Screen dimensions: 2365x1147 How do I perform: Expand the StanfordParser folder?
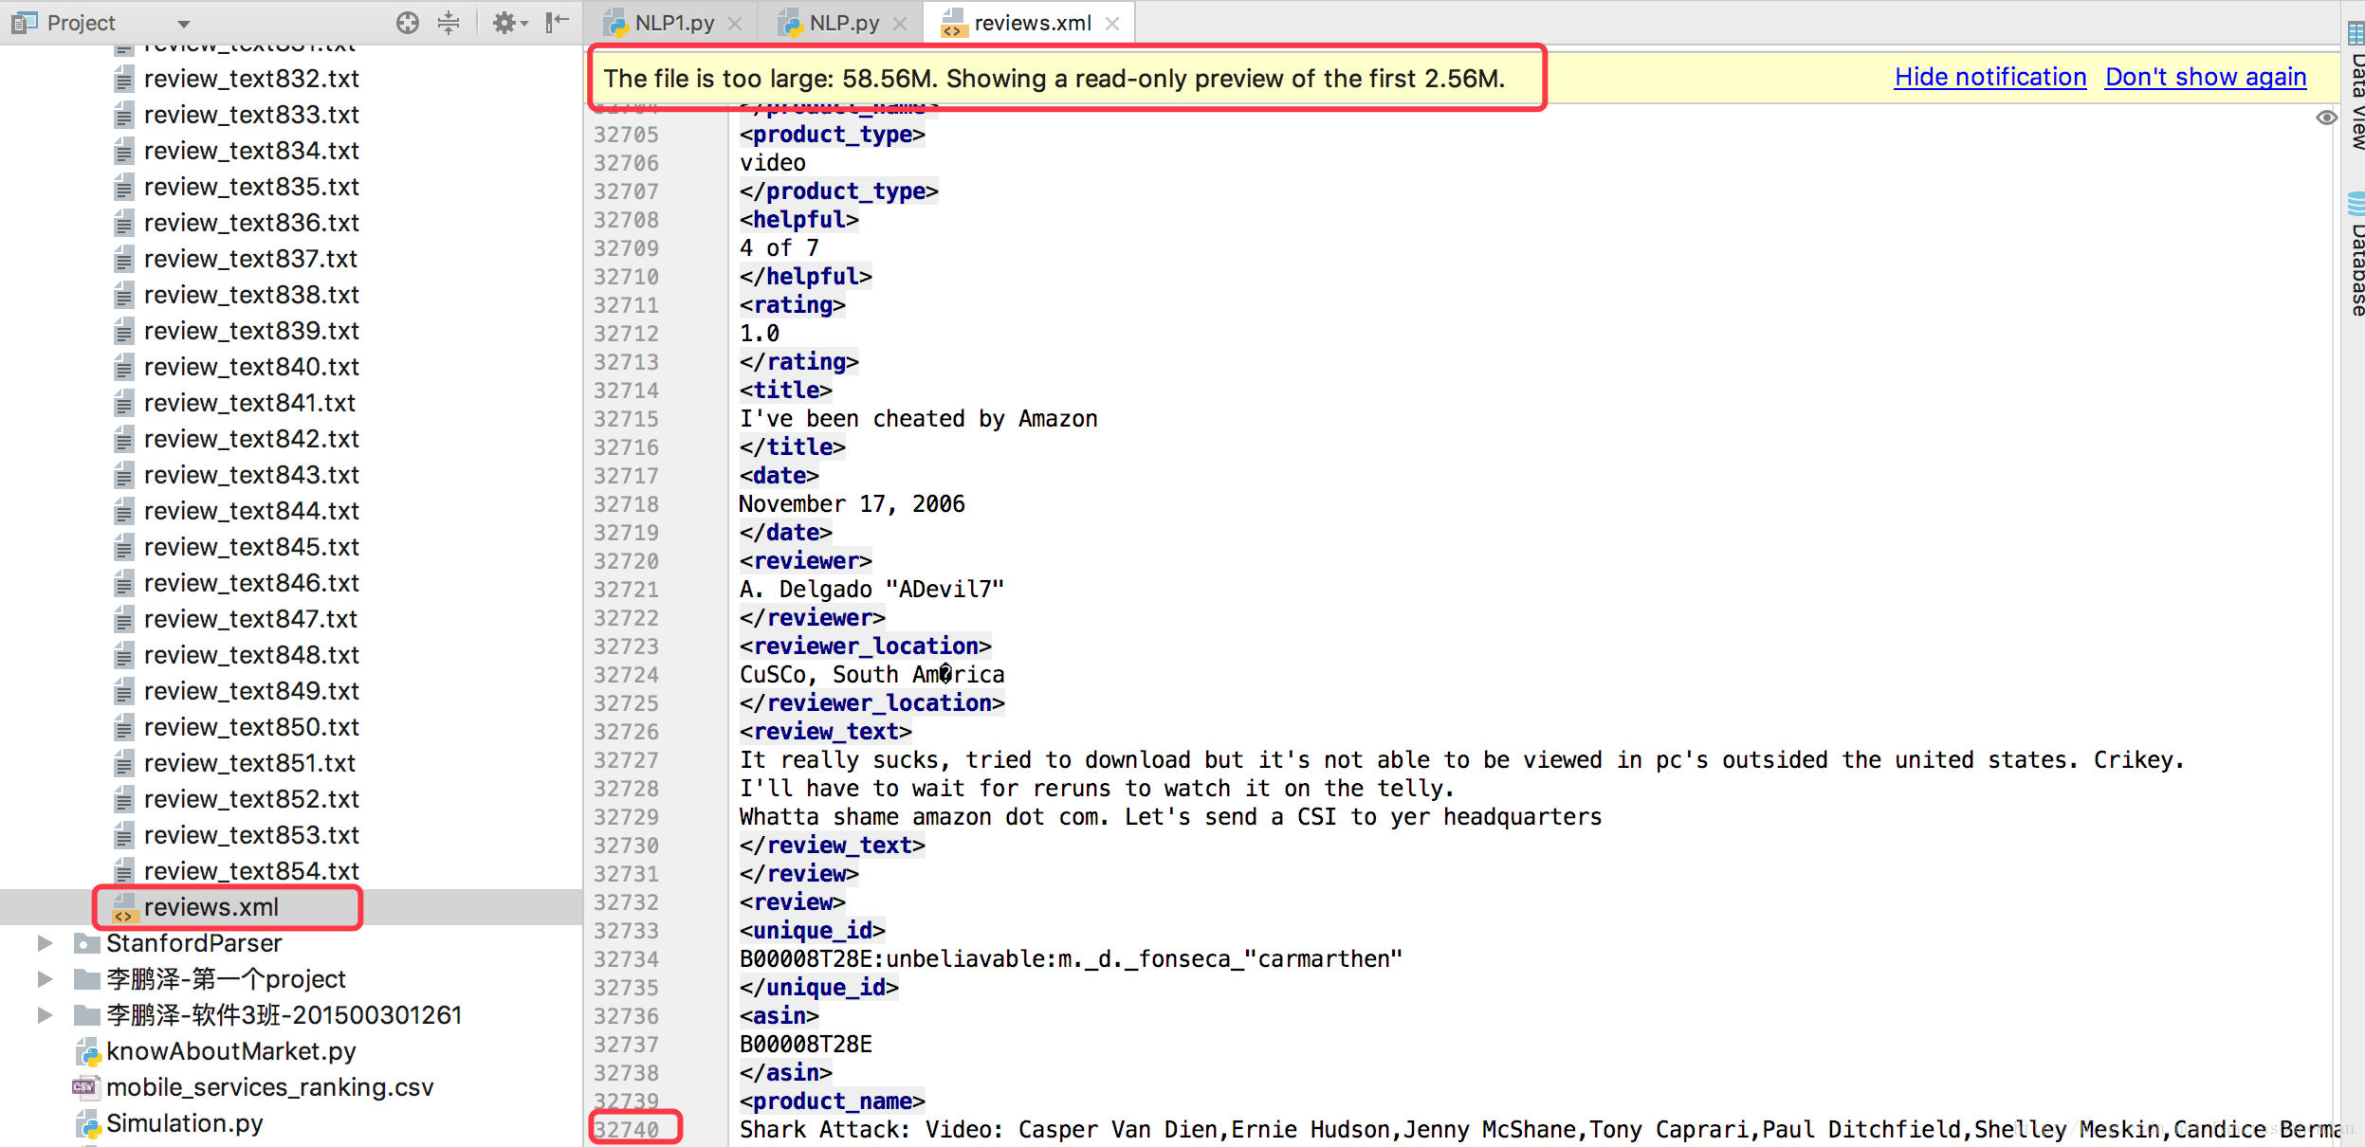coord(44,943)
